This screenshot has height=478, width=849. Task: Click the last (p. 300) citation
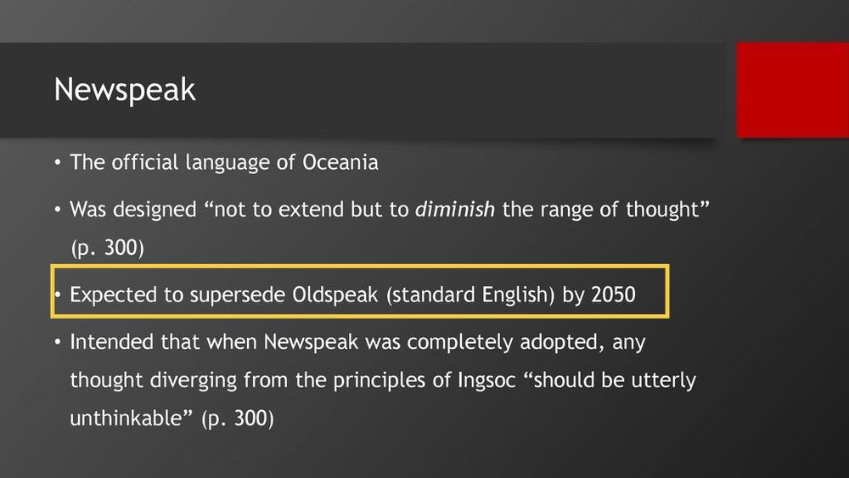(237, 419)
